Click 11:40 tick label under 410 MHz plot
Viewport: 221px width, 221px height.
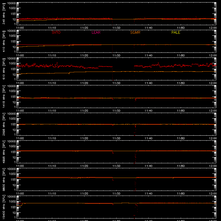(x=149, y=56)
